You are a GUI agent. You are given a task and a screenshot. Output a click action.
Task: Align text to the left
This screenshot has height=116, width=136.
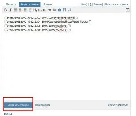coord(15,10)
